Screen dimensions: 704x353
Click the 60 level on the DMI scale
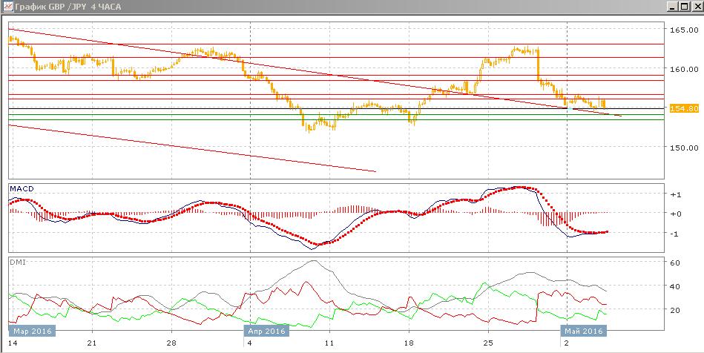click(x=675, y=263)
